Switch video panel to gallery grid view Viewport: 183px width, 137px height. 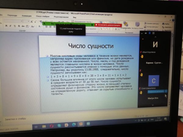150,33
